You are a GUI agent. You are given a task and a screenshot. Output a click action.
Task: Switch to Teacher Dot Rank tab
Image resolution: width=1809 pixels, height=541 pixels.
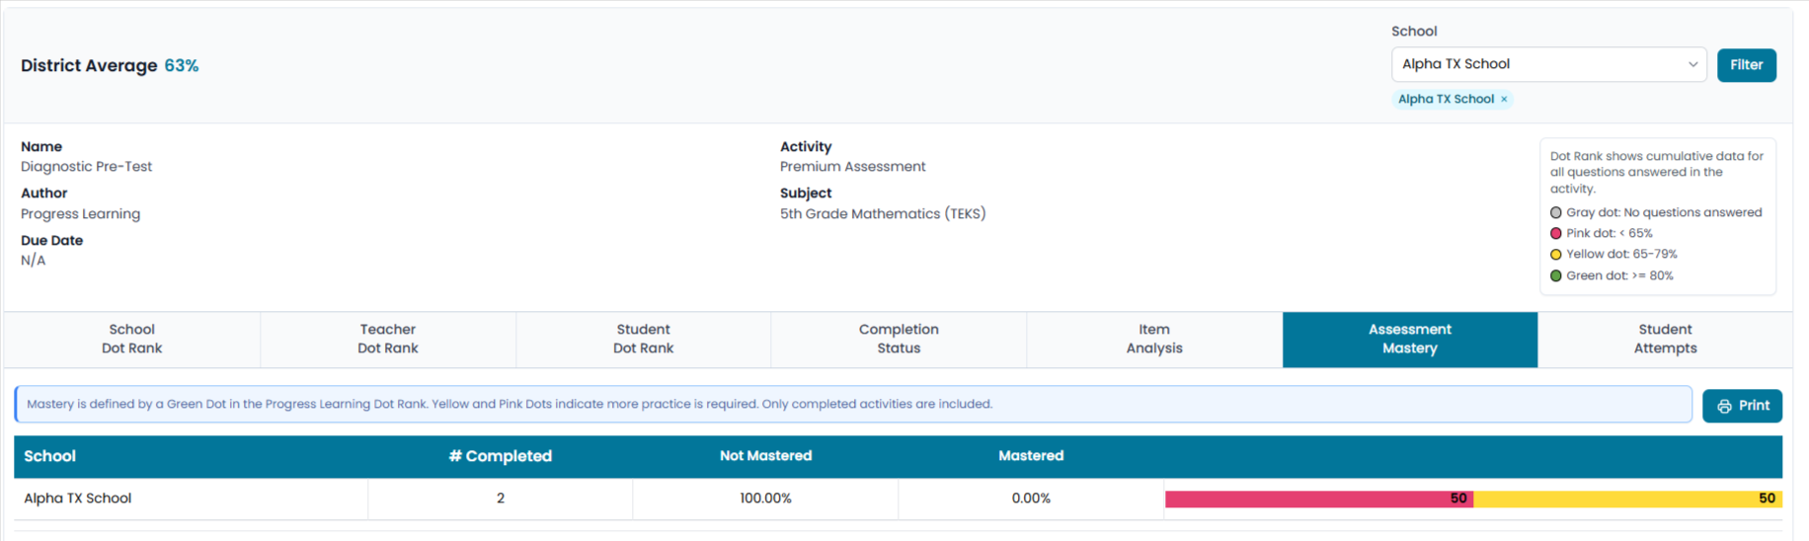tap(388, 339)
